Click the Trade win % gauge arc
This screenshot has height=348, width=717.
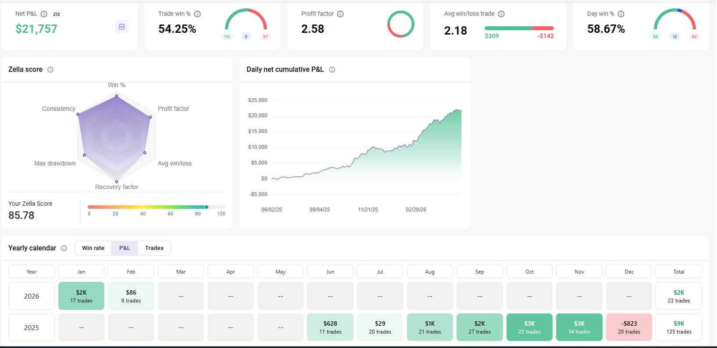click(x=246, y=19)
